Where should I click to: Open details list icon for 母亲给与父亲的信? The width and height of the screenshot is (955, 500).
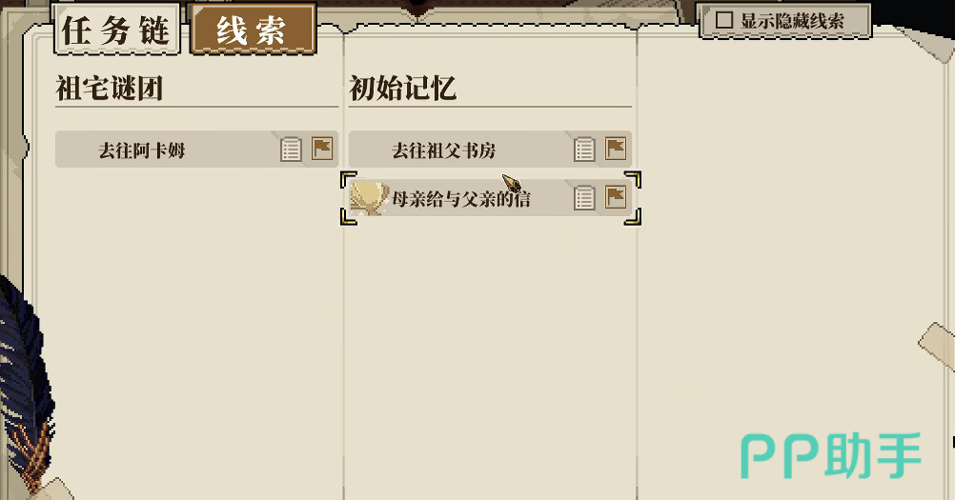[x=584, y=198]
